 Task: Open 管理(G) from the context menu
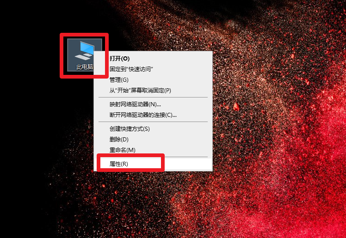[x=153, y=79]
